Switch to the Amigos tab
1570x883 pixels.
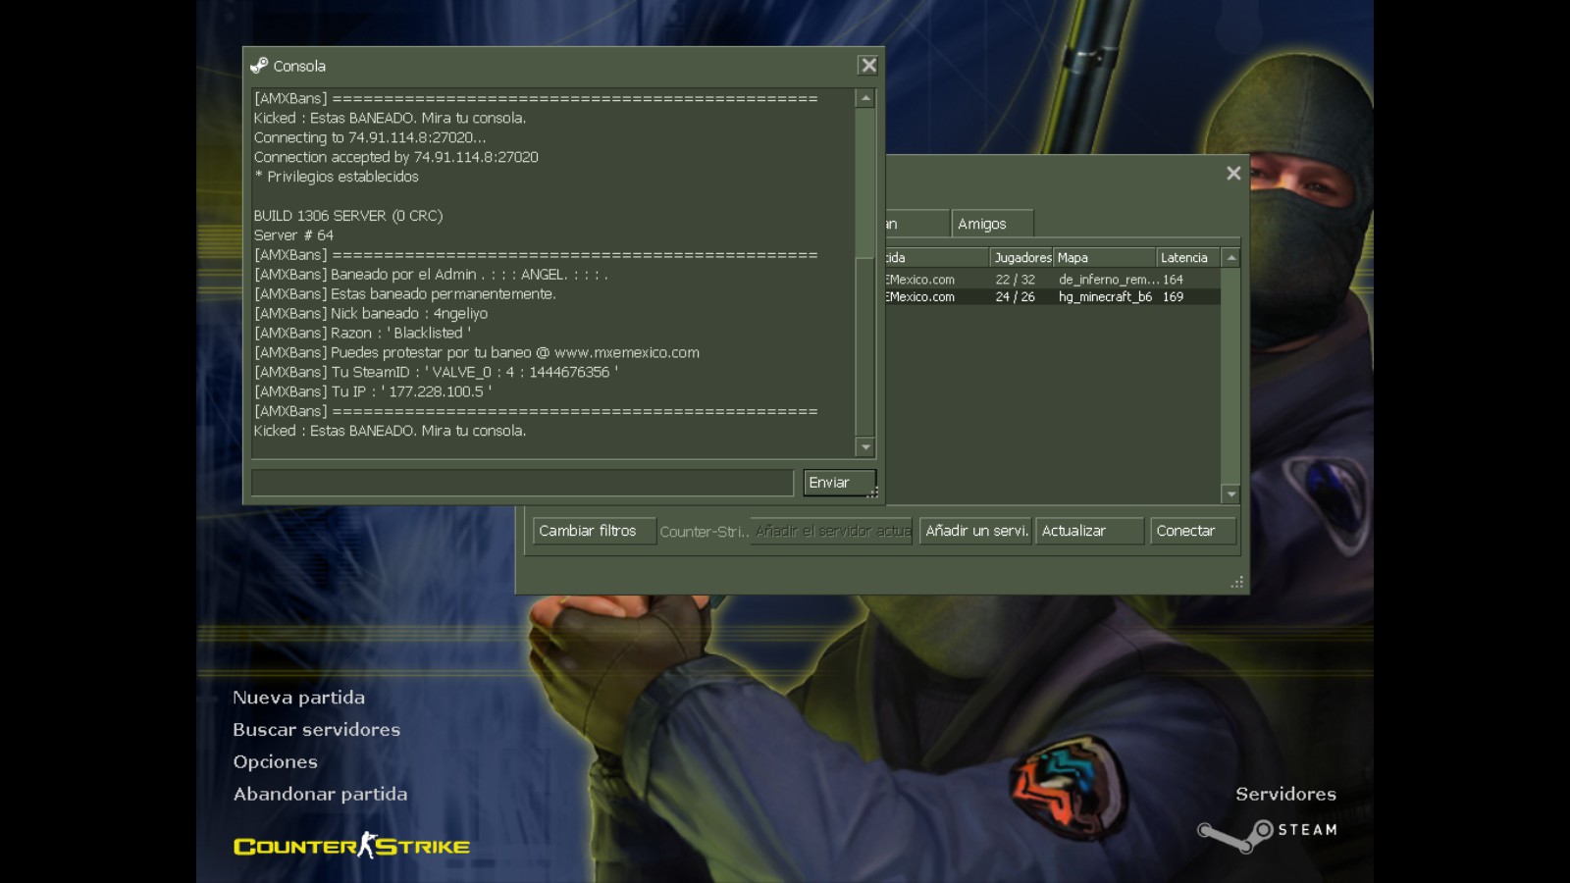[x=992, y=224]
